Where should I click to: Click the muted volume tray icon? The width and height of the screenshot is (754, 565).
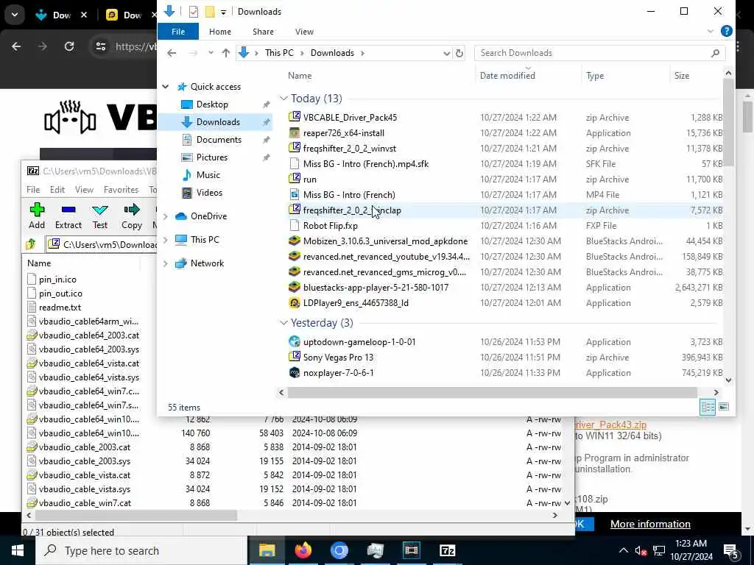[641, 550]
